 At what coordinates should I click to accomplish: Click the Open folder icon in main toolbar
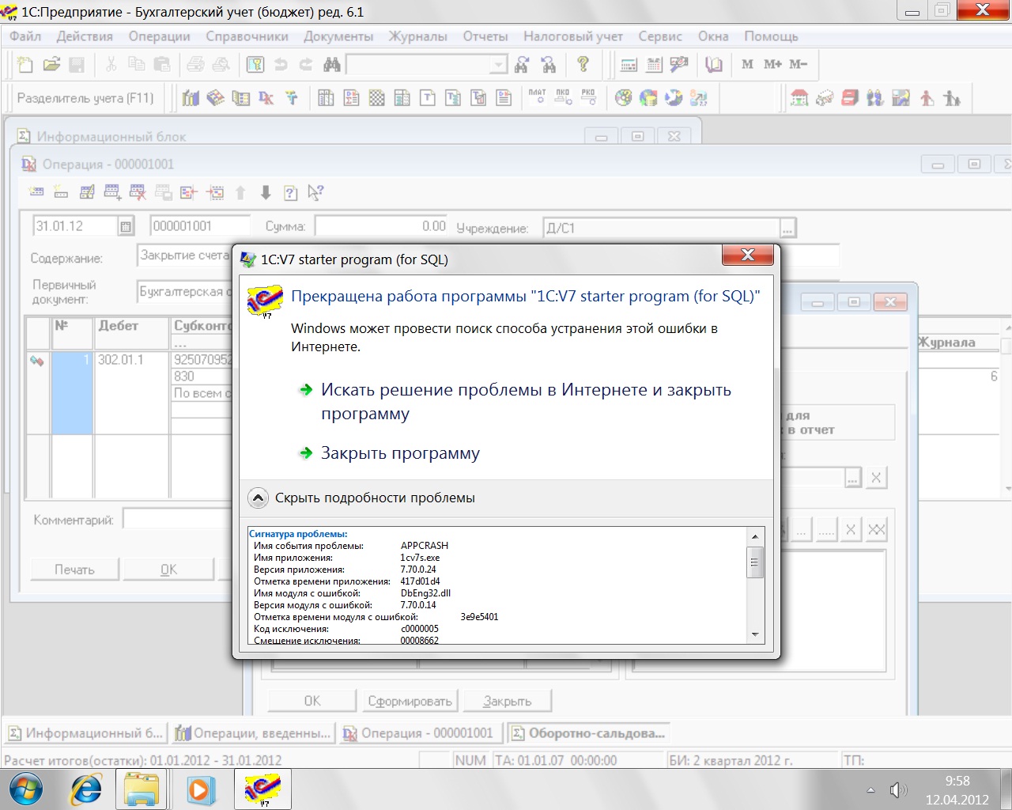51,65
